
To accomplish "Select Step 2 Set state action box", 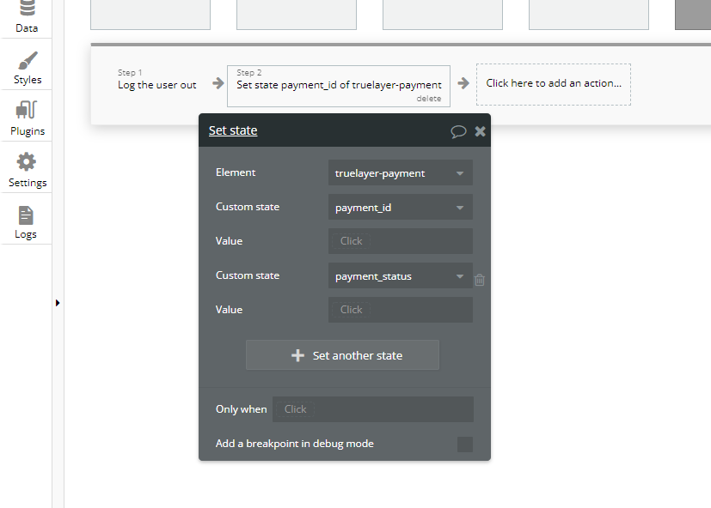I will pos(339,86).
